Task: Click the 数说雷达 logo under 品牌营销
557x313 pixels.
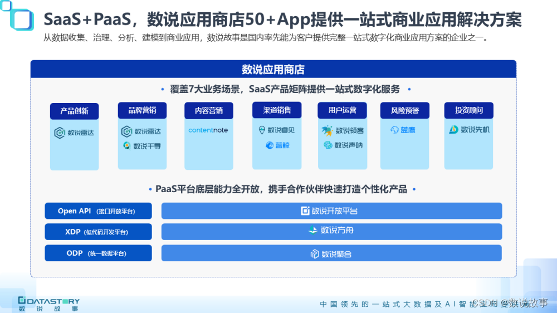Action: click(x=141, y=131)
